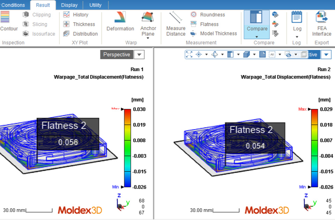
Task: Click the Deformation warp icon
Action: coord(120,21)
